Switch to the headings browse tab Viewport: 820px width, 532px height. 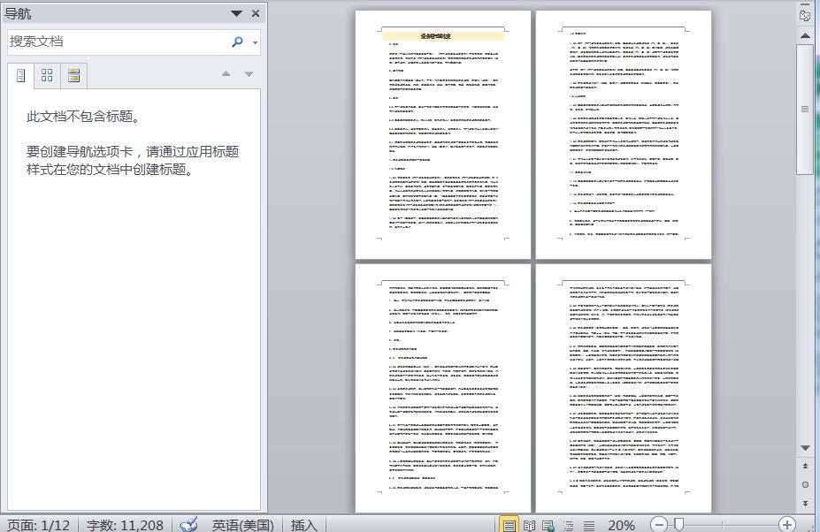[21, 76]
